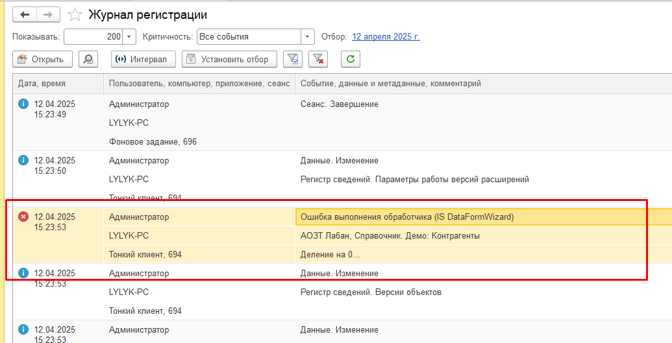Click the Открыть button
The width and height of the screenshot is (672, 343).
[42, 59]
